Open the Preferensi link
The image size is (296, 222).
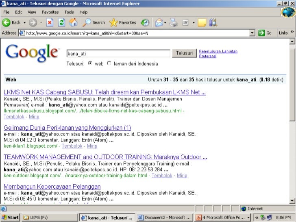(208, 56)
